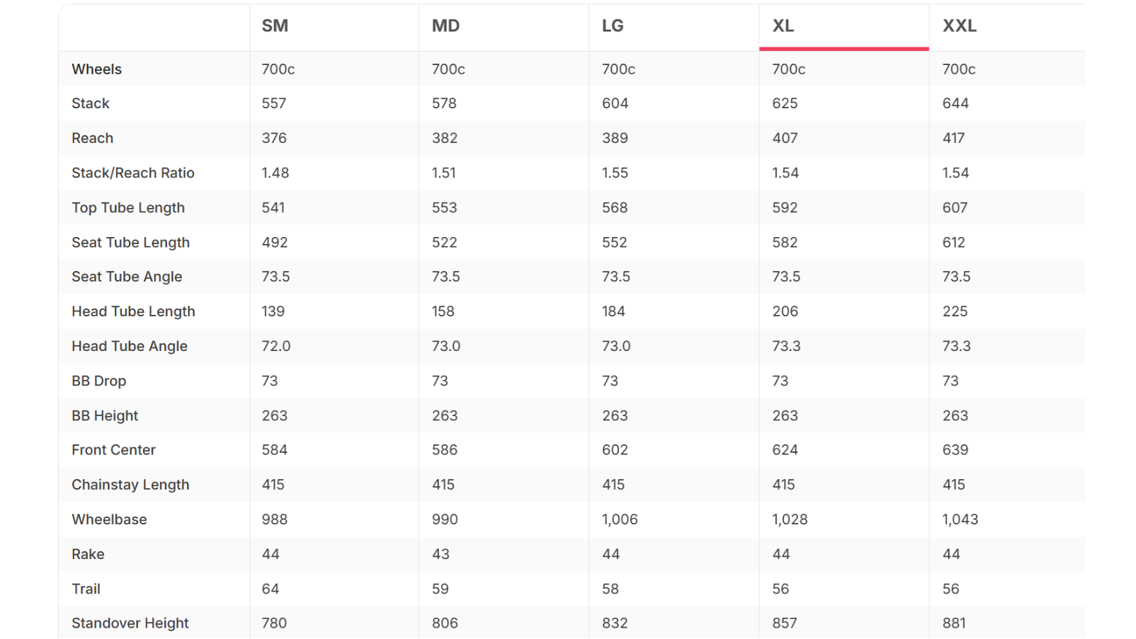Click the Head Tube Length label

coord(133,311)
